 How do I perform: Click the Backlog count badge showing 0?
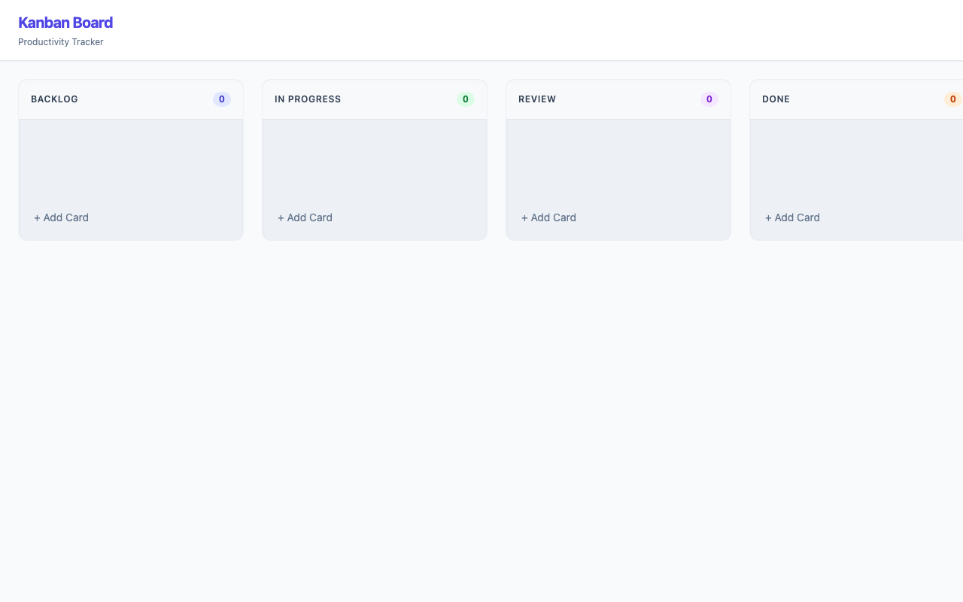222,99
